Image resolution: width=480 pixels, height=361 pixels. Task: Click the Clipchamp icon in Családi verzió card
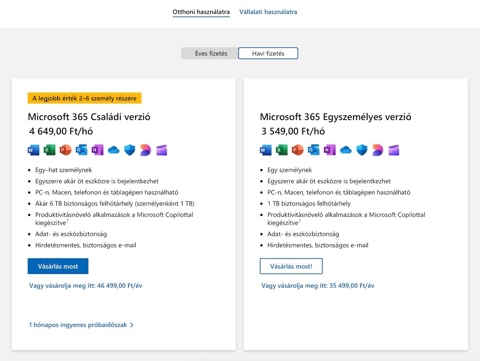[162, 150]
